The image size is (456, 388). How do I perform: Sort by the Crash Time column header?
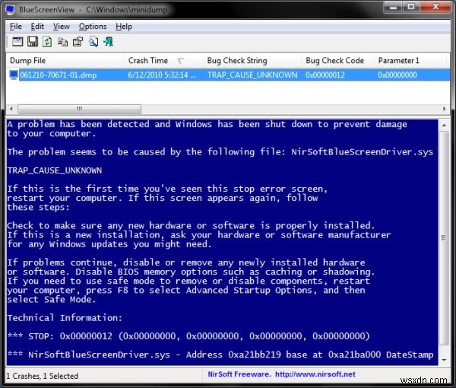point(163,61)
